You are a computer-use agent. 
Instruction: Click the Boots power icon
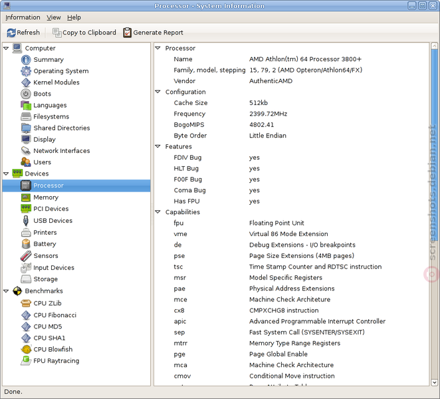26,94
